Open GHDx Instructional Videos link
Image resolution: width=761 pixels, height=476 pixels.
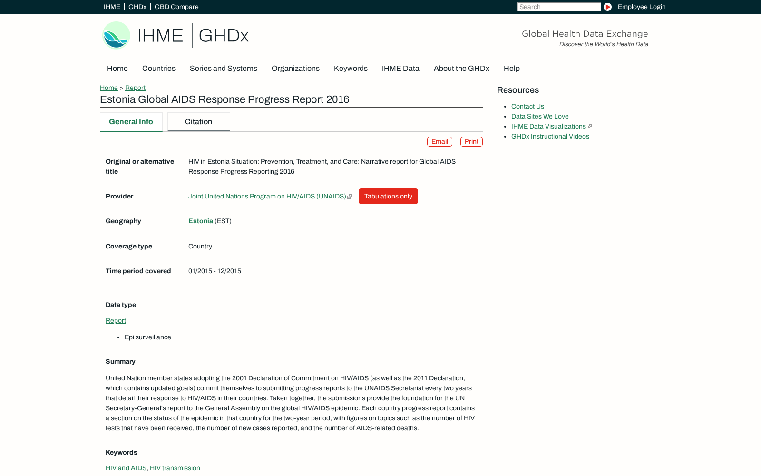550,137
